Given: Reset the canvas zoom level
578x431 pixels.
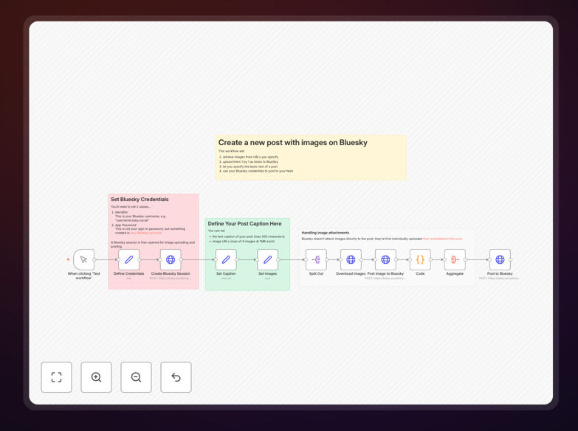Looking at the screenshot, I should pos(176,377).
